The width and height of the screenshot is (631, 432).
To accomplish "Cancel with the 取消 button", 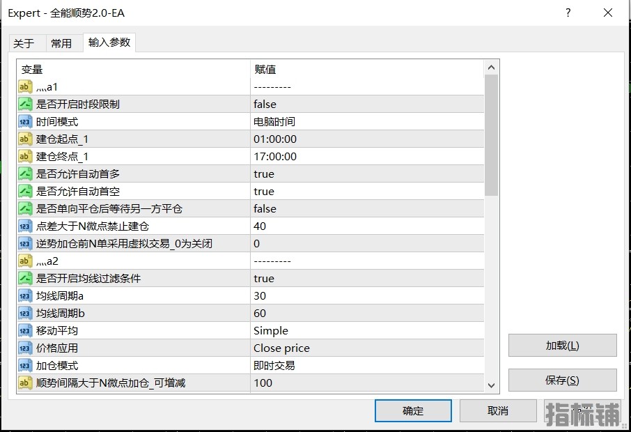I will (498, 410).
